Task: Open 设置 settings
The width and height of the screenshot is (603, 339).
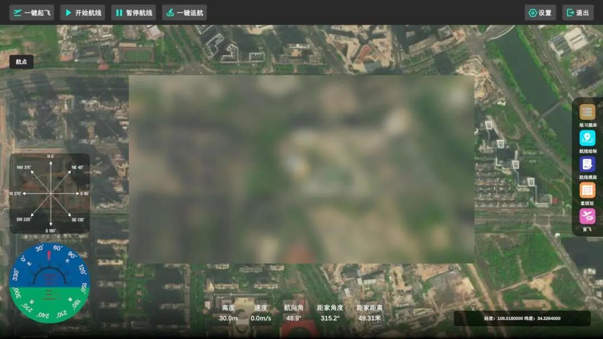Action: tap(540, 13)
